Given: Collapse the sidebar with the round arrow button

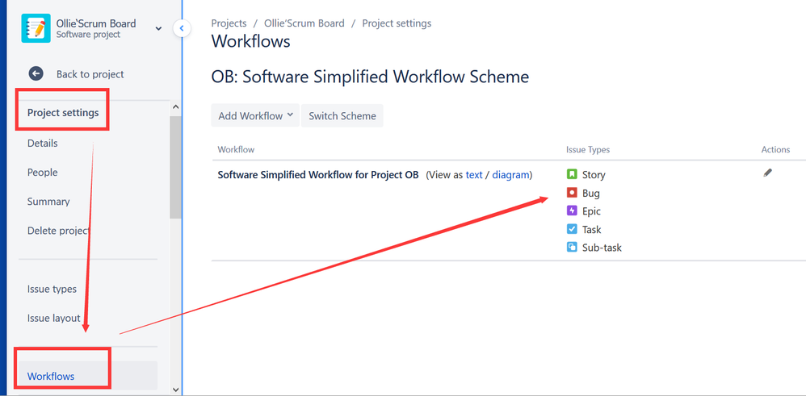Looking at the screenshot, I should click(182, 28).
